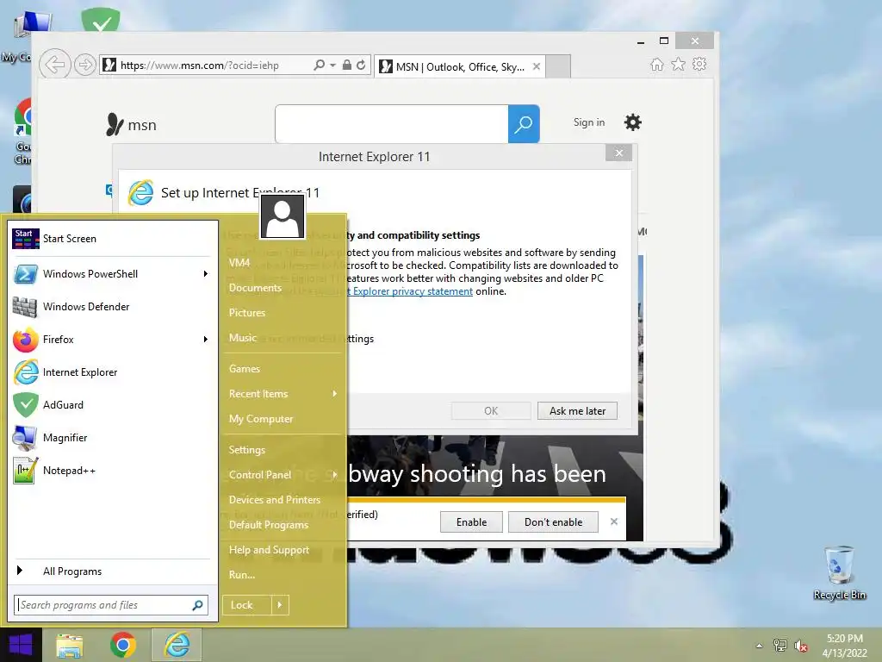Open VM4 user folder
The width and height of the screenshot is (882, 662).
[239, 263]
